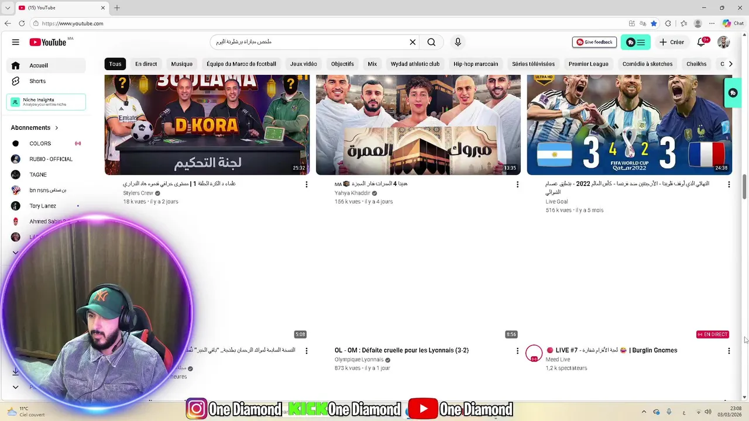Open Shorts in the sidebar
Image resolution: width=749 pixels, height=421 pixels.
point(46,81)
